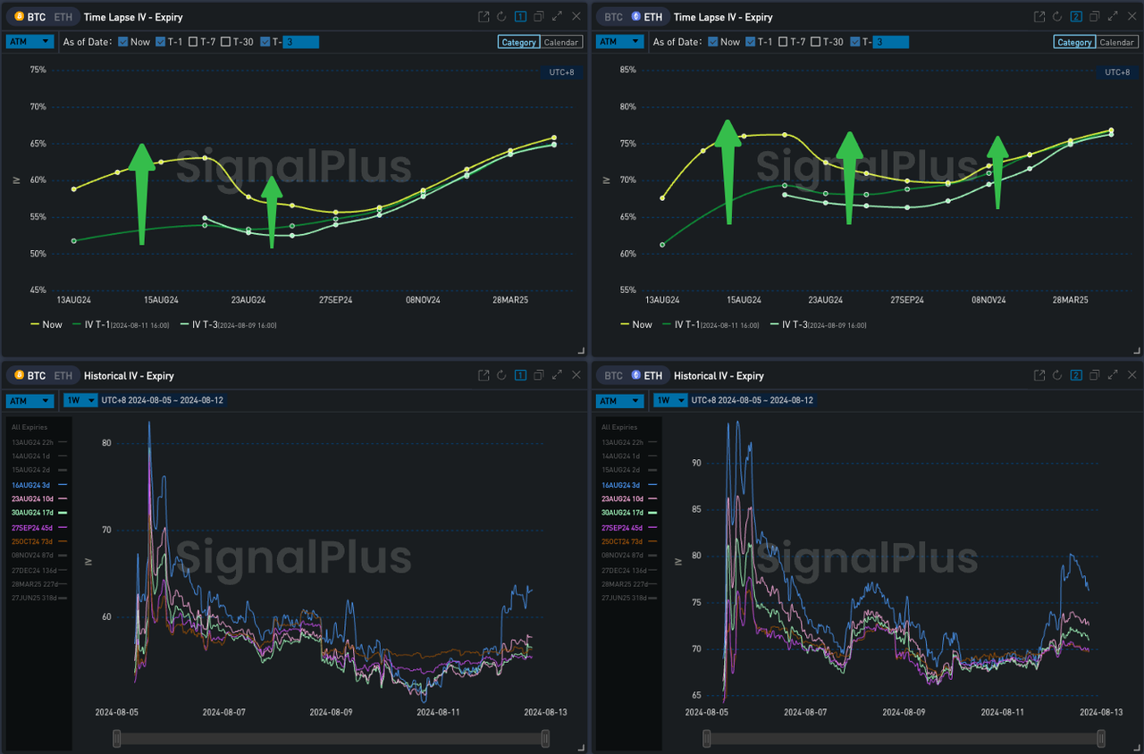Uncheck Now checkbox in ETH Time Lapse panel
Image resolution: width=1144 pixels, height=754 pixels.
coord(712,42)
